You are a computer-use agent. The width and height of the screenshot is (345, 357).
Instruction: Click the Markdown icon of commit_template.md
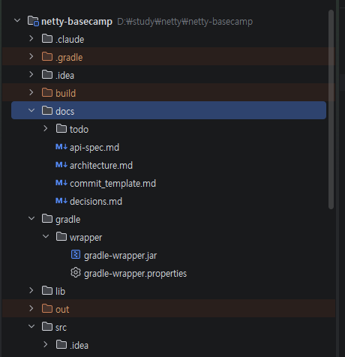point(61,183)
